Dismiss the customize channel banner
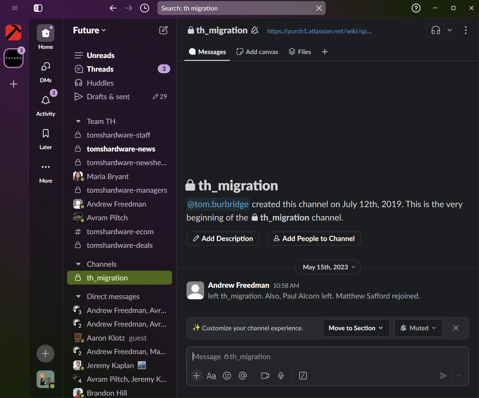The height and width of the screenshot is (398, 479). tap(456, 328)
